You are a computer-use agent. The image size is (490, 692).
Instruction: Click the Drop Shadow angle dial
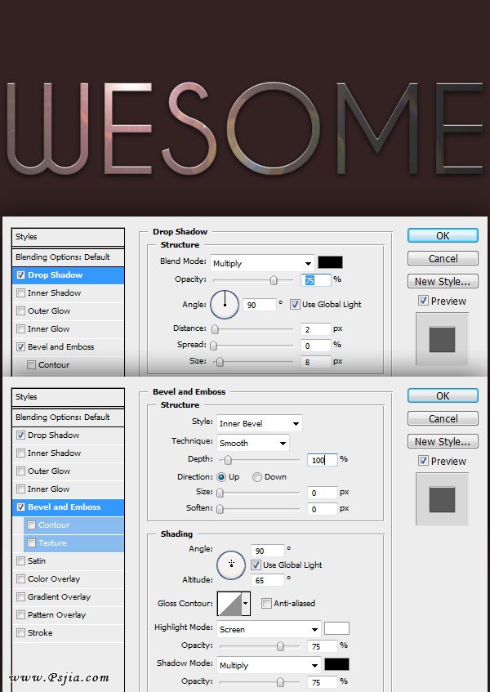click(x=225, y=305)
